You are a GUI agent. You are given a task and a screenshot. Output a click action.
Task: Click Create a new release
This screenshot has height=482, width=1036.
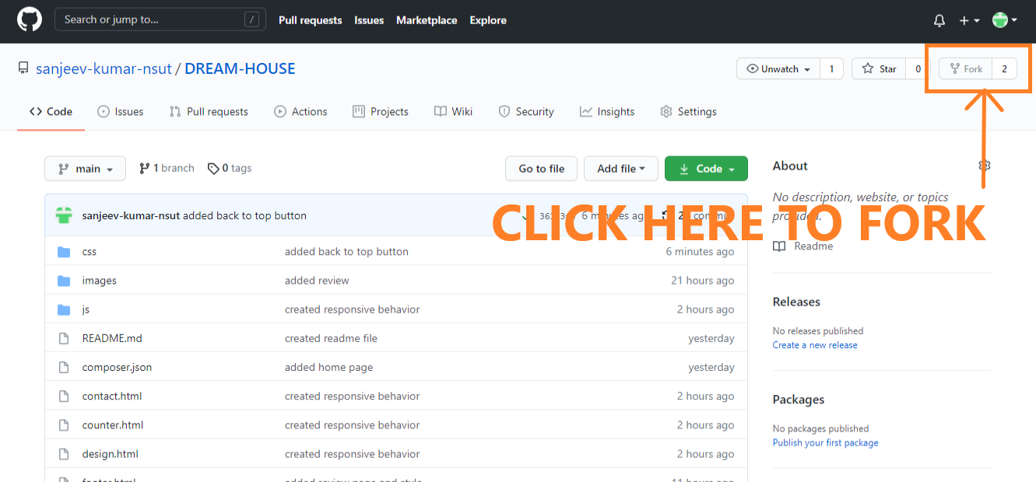[815, 345]
